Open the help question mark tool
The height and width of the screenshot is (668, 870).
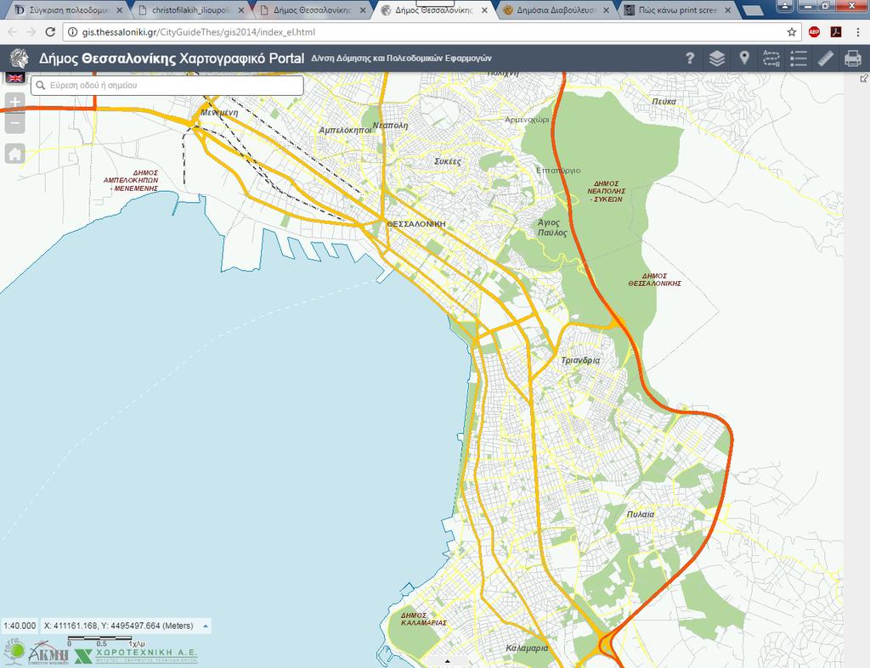(690, 59)
